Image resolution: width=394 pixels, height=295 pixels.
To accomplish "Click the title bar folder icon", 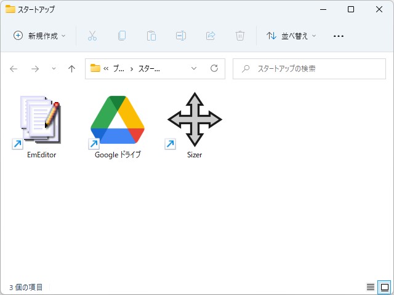I will click(10, 9).
